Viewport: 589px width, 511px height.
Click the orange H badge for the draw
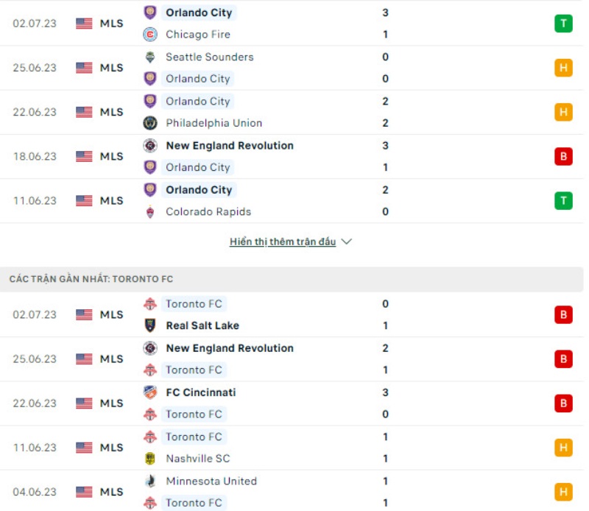pos(563,67)
